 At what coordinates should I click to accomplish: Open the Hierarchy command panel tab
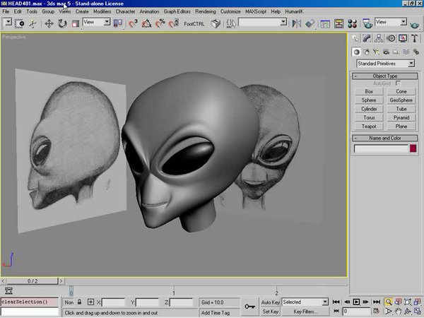379,38
